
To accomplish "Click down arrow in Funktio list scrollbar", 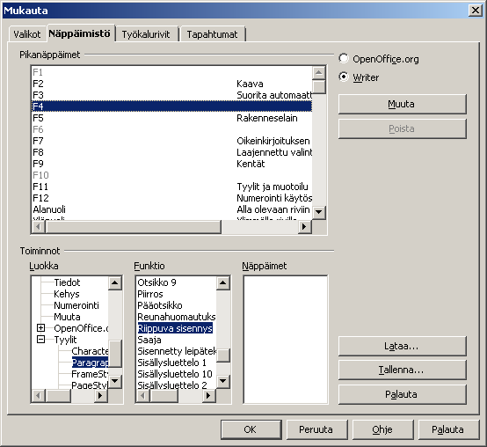I will pos(223,381).
